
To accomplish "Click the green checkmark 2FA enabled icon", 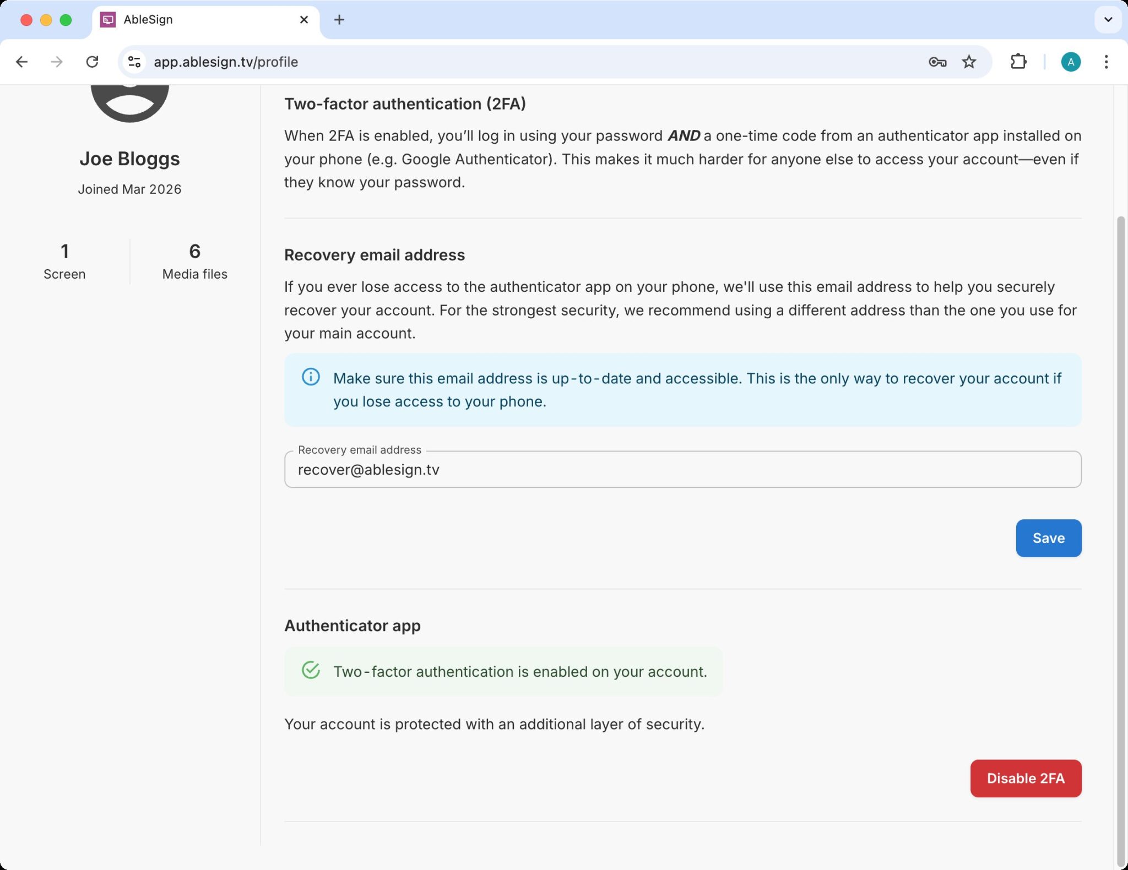I will 311,670.
